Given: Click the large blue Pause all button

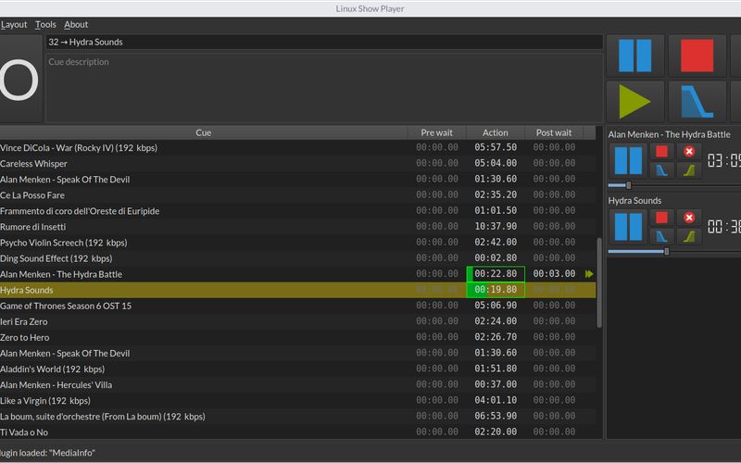Looking at the screenshot, I should [635, 56].
